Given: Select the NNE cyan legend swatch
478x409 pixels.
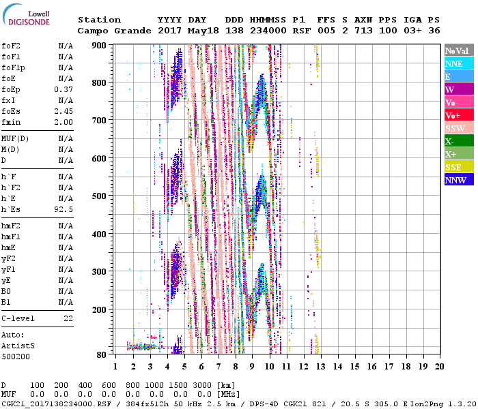Looking at the screenshot, I should 459,63.
